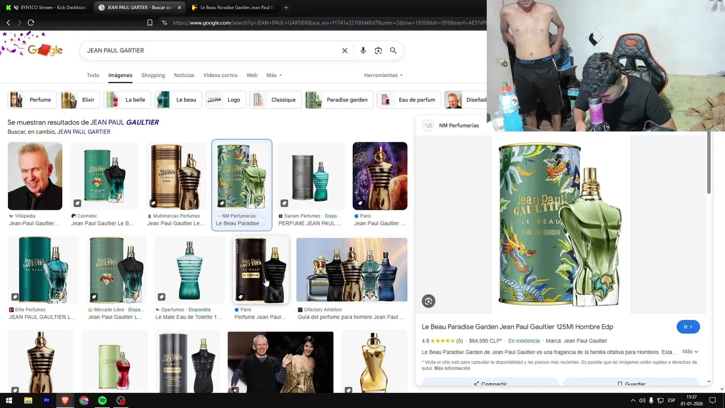Image resolution: width=725 pixels, height=408 pixels.
Task: Select the Noticias search filter
Action: (x=184, y=75)
